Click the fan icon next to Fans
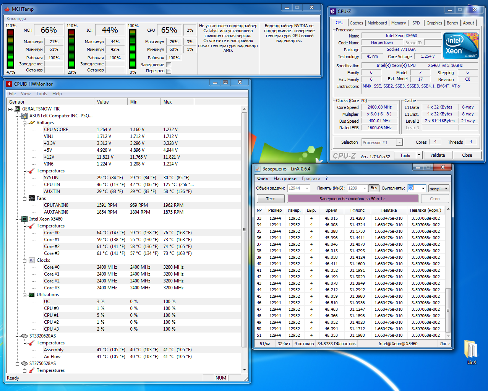Screen dimensions: 488x391 31,198
